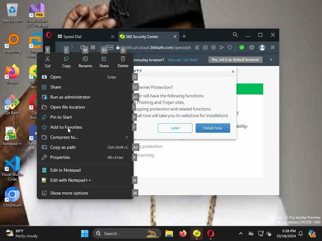Click the green checkmark extension icon

(242, 48)
